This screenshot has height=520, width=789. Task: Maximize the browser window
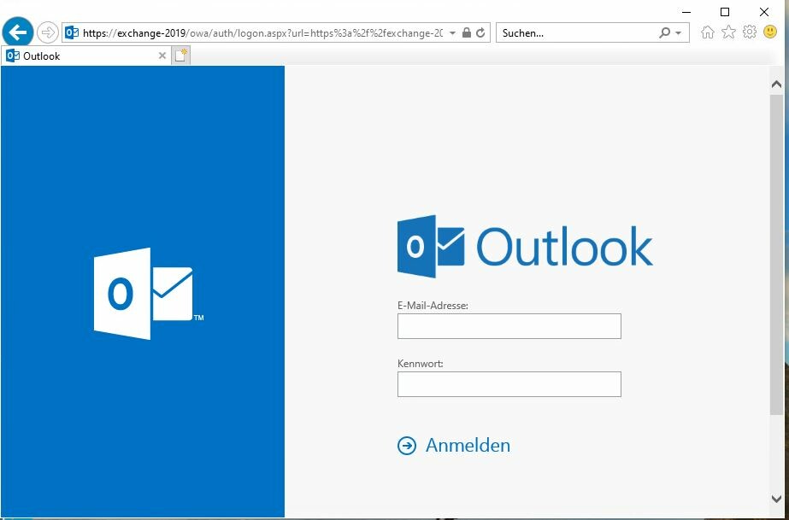[725, 12]
